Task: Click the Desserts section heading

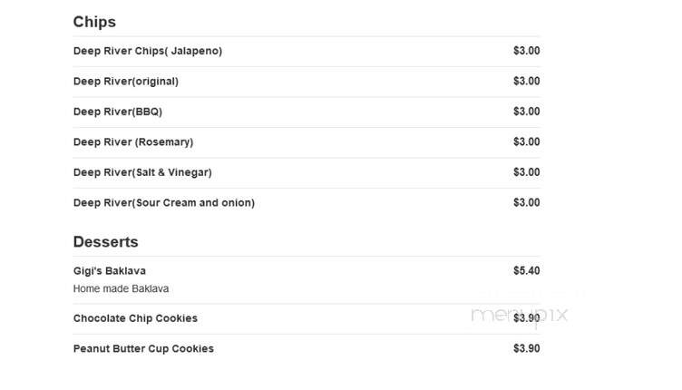Action: (106, 242)
